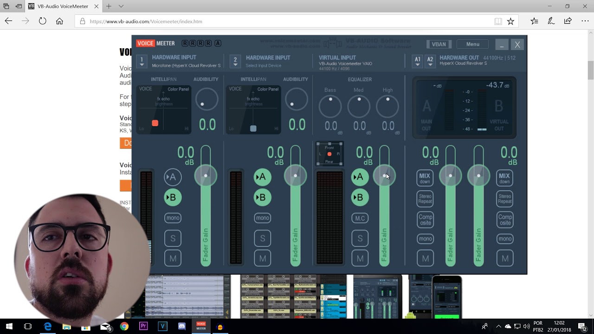
Task: Click the High equalizer knob
Action: pyautogui.click(x=387, y=106)
